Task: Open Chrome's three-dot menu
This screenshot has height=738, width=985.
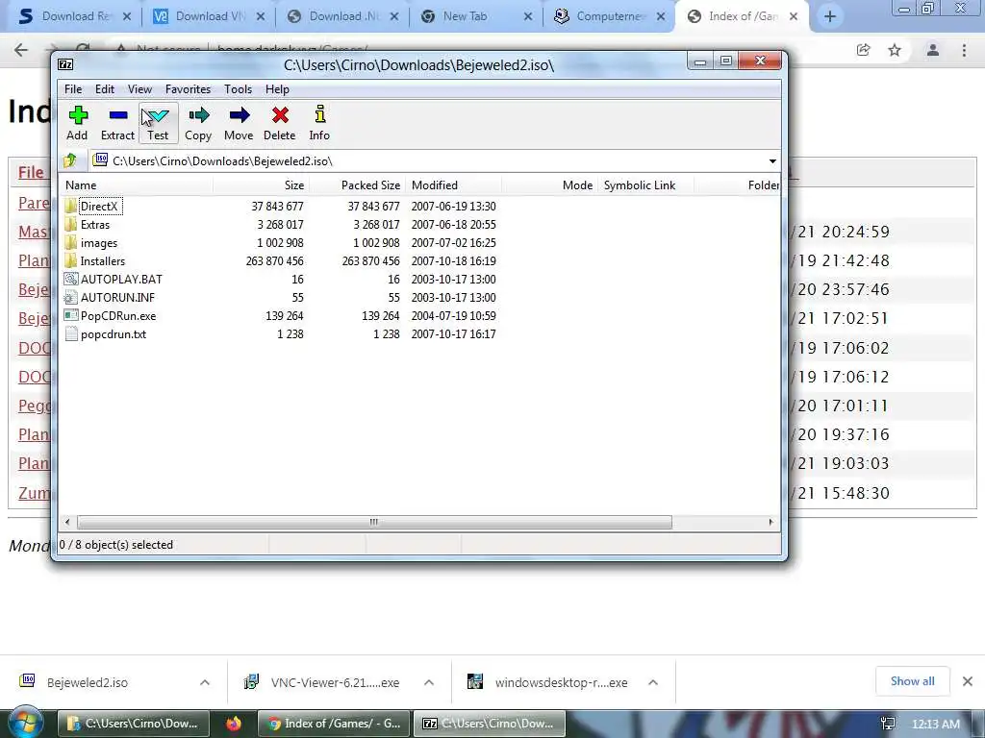Action: click(x=964, y=50)
